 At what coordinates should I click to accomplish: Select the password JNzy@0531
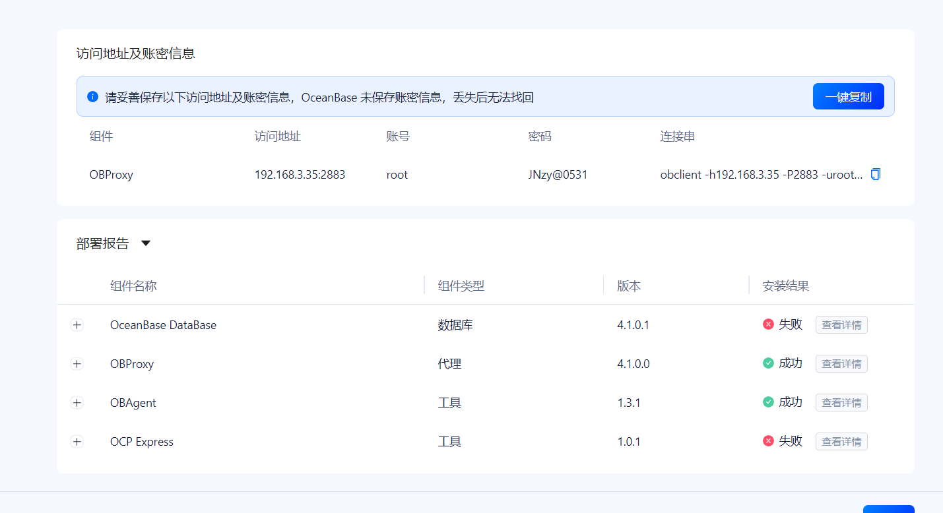tap(558, 175)
